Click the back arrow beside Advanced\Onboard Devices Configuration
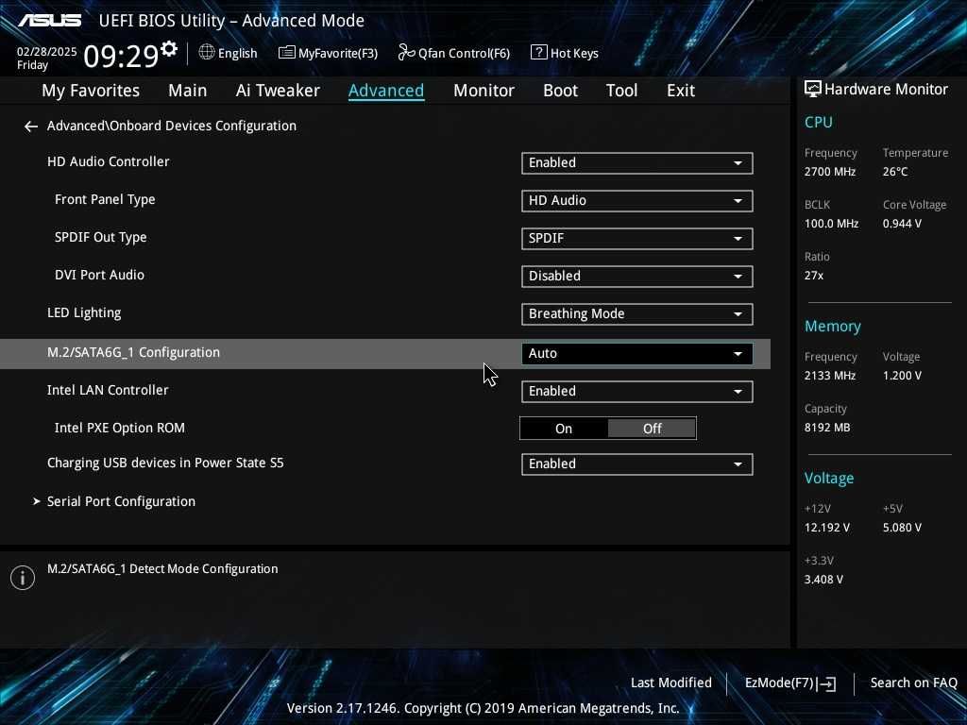Image resolution: width=967 pixels, height=725 pixels. [x=31, y=126]
